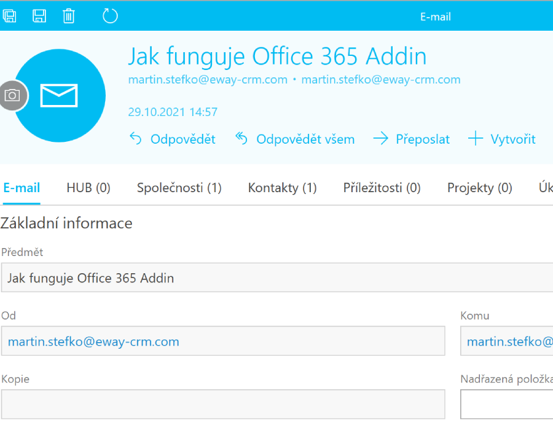Viewport: 553px width, 431px height.
Task: Open the first martin.stefko sender link in header
Action: (x=208, y=80)
